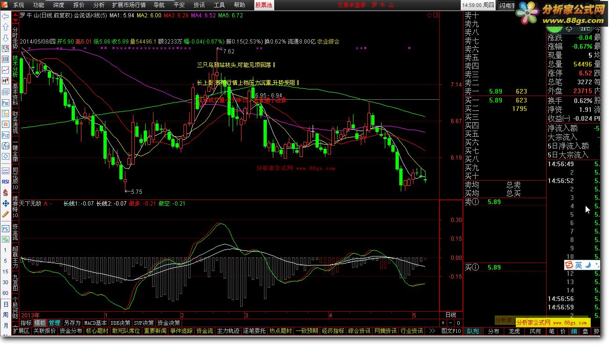
Task: Open the 逐笔委托 bottom tab
Action: [x=254, y=331]
